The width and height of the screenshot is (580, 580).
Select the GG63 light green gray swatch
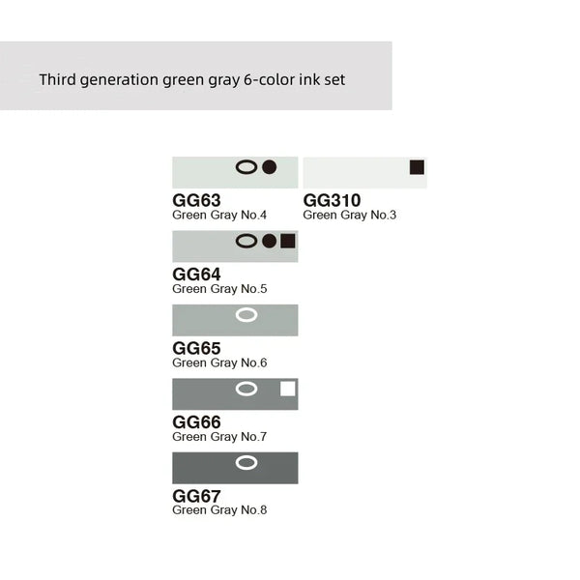pyautogui.click(x=203, y=172)
